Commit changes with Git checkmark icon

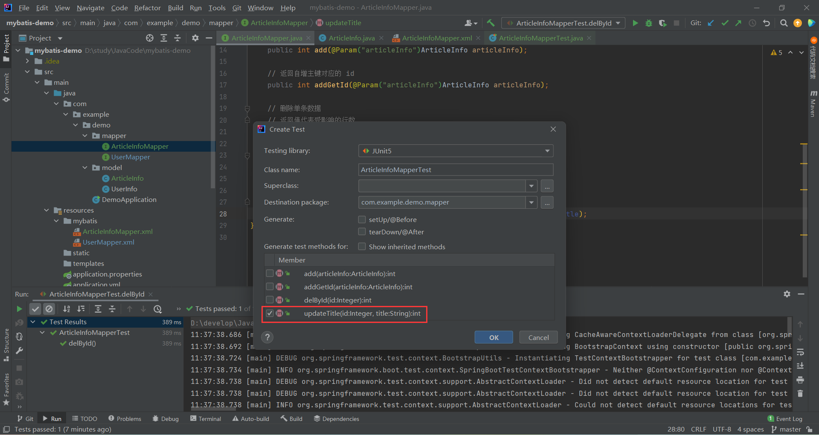click(725, 23)
